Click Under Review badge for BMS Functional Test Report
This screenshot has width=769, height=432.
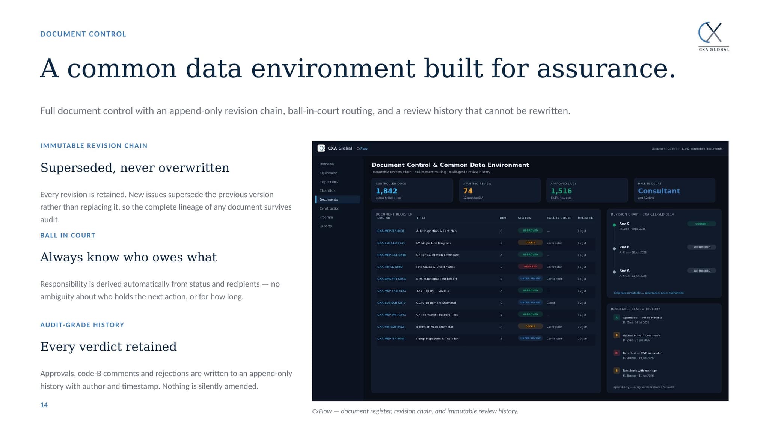click(530, 279)
